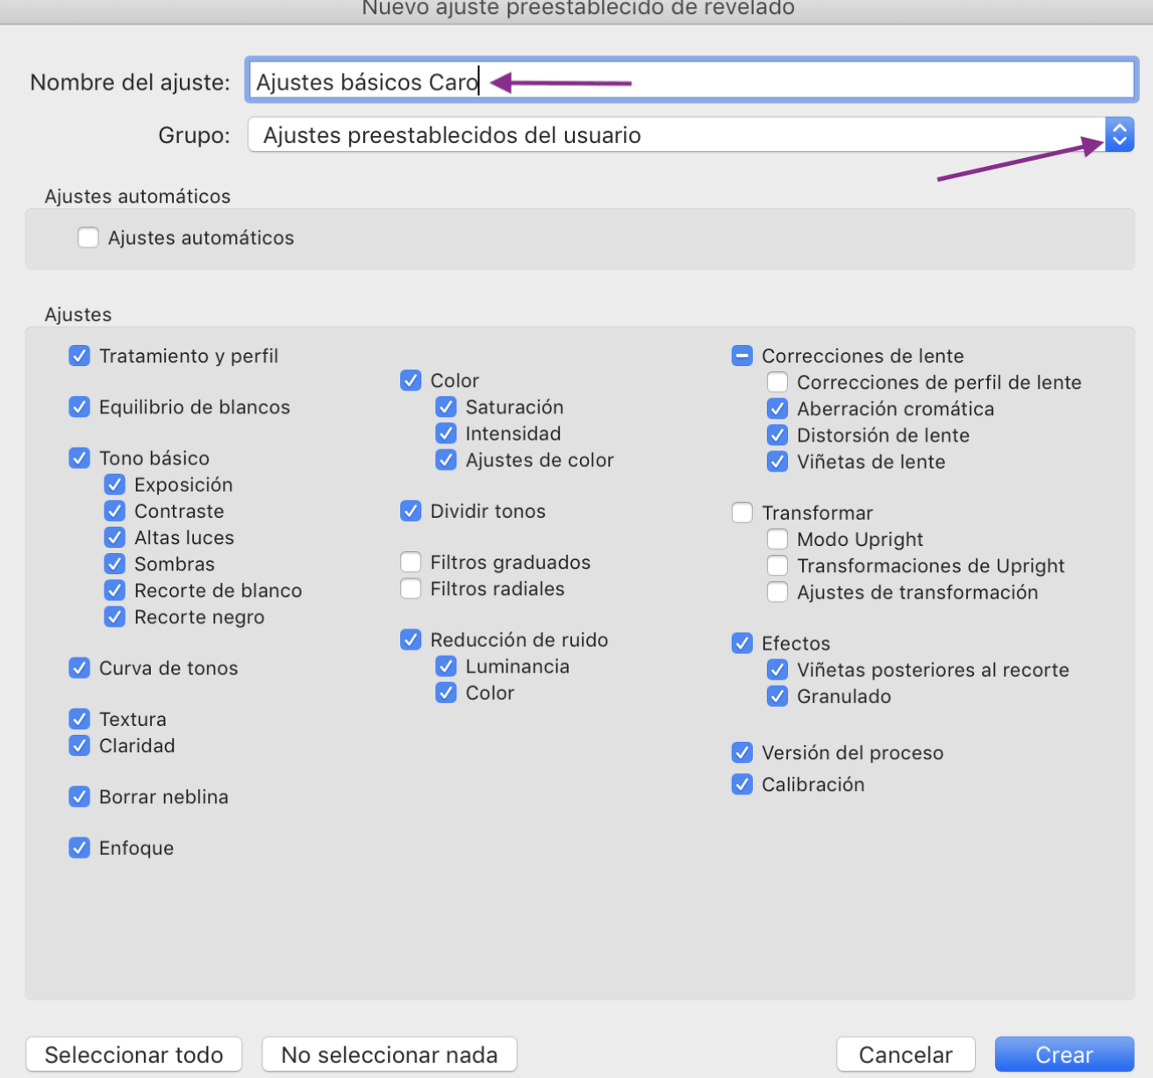
Task: Click Crear to save the preset
Action: tap(1063, 1054)
